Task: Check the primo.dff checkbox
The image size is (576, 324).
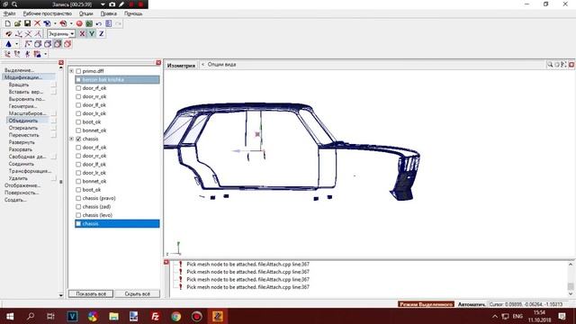Action: [x=78, y=71]
